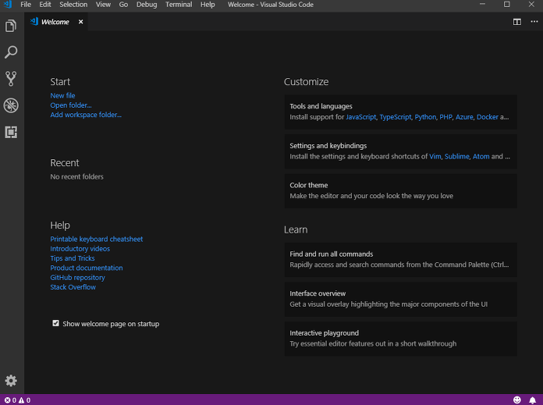The width and height of the screenshot is (543, 405).
Task: Uncheck Show welcome page on startup
Action: pos(55,323)
